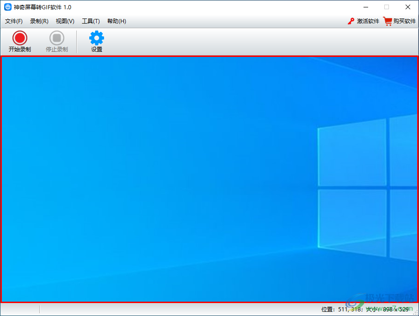Show the 帮助(H) menu
The image size is (419, 316).
click(x=117, y=21)
